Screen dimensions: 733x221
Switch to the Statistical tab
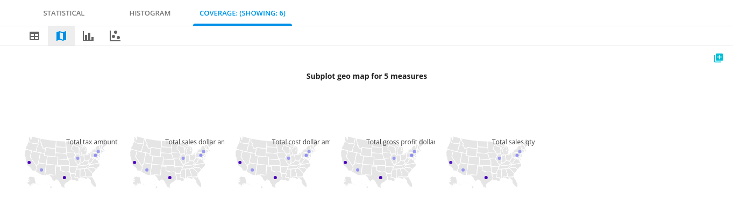click(x=64, y=13)
